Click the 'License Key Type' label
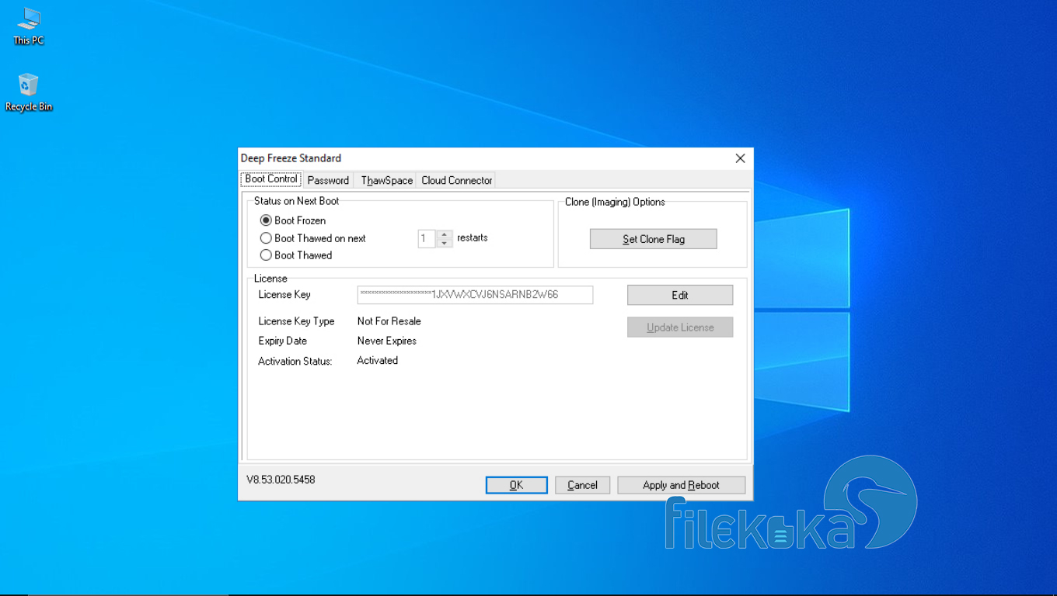Screen dimensions: 1057x596 pyautogui.click(x=296, y=321)
